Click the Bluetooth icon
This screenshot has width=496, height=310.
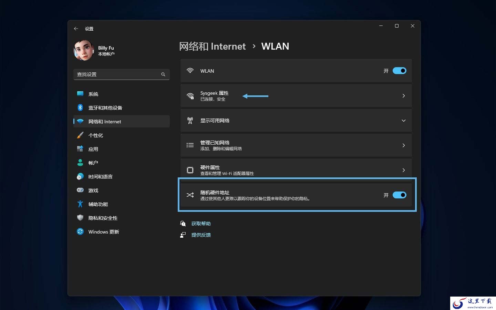coord(80,107)
